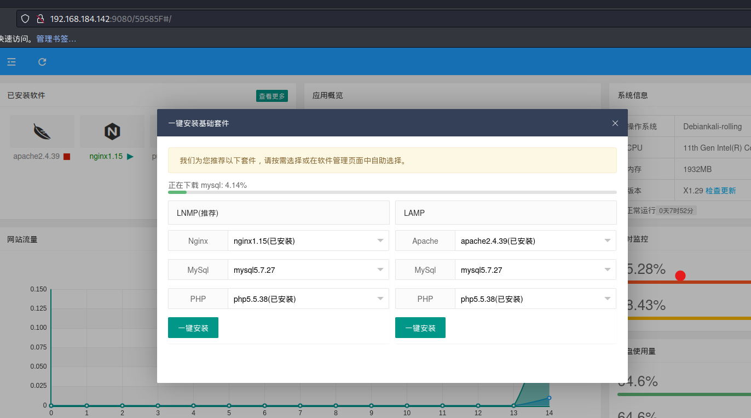Click the insecure connection lock icon
This screenshot has width=751, height=418.
[40, 19]
